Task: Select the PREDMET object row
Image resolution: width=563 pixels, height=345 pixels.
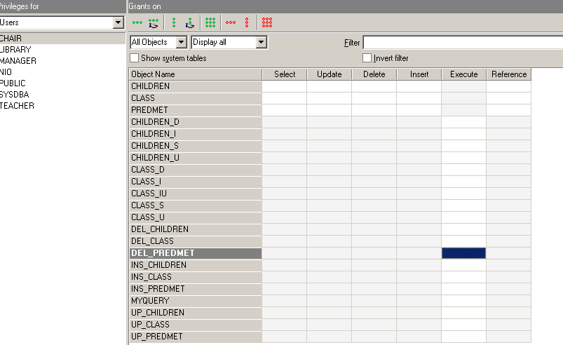Action: pos(196,110)
